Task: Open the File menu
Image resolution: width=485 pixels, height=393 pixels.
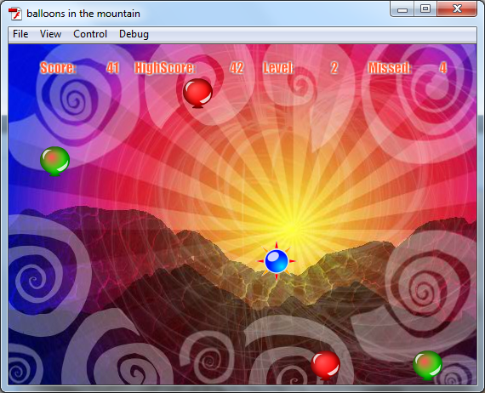Action: [x=20, y=34]
